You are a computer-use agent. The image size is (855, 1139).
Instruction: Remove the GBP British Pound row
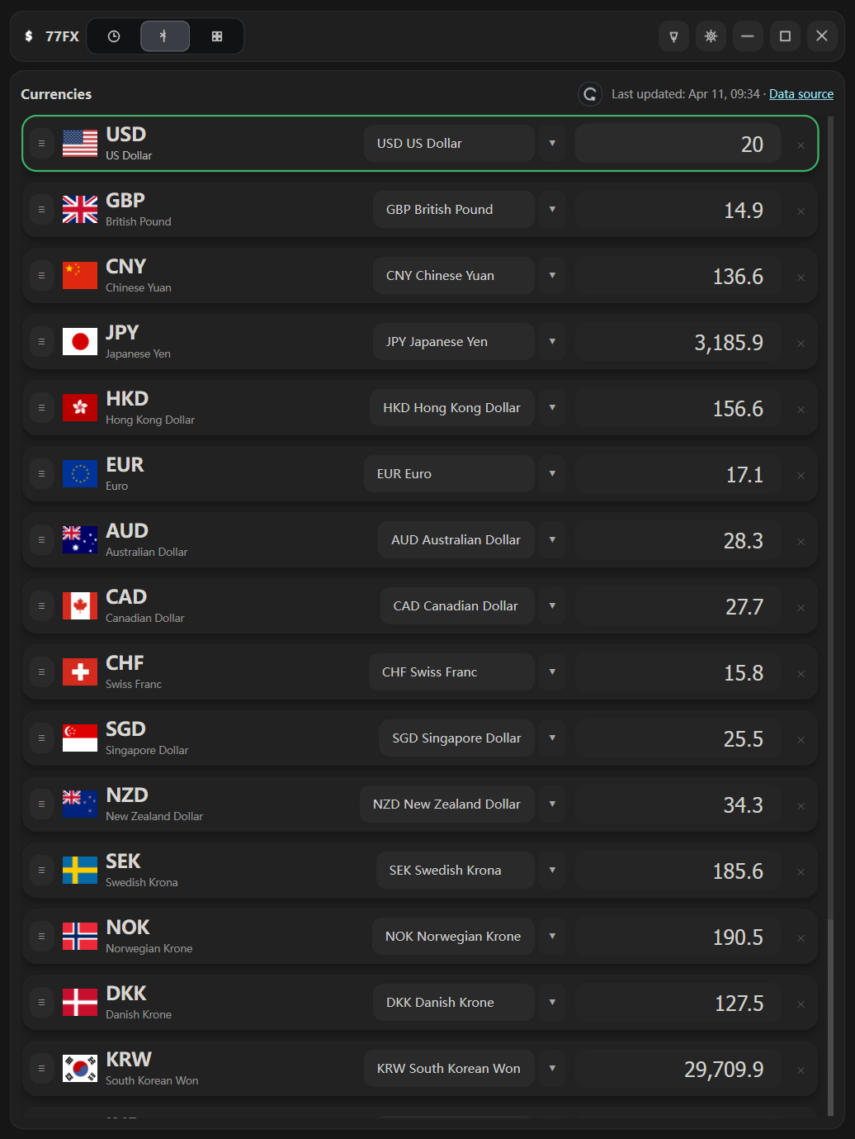[801, 211]
